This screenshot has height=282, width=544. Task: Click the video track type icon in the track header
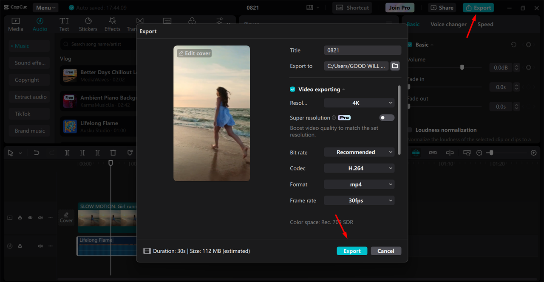[10, 218]
